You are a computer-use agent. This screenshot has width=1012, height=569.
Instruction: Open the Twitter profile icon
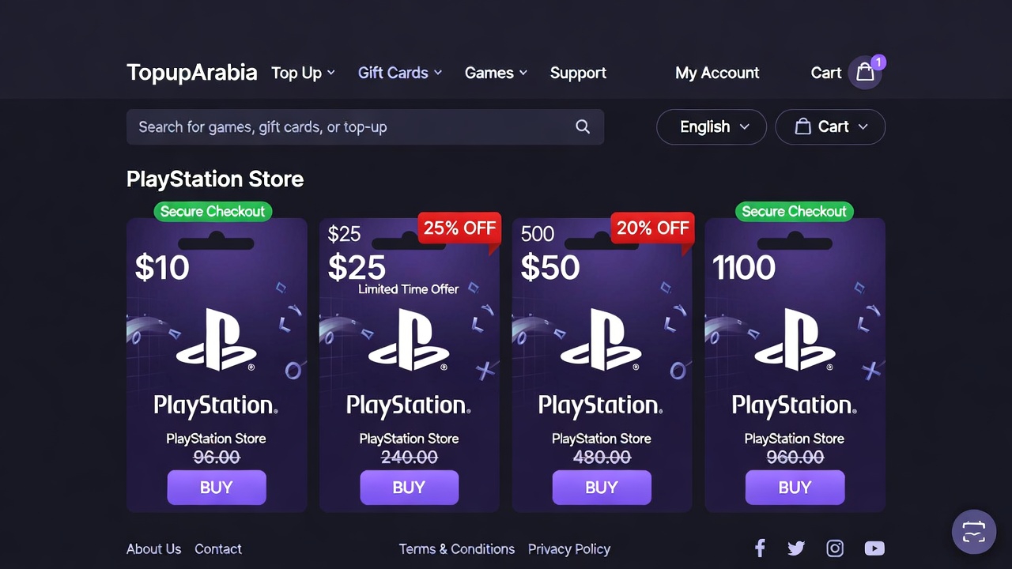click(796, 548)
